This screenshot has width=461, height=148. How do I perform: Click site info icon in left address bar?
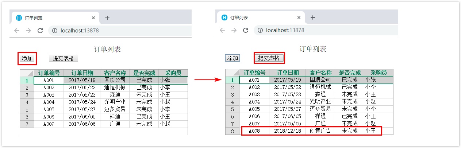tap(55, 31)
